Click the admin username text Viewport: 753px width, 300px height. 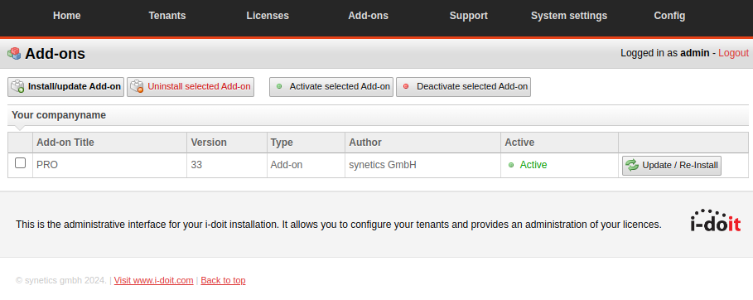[x=695, y=53]
